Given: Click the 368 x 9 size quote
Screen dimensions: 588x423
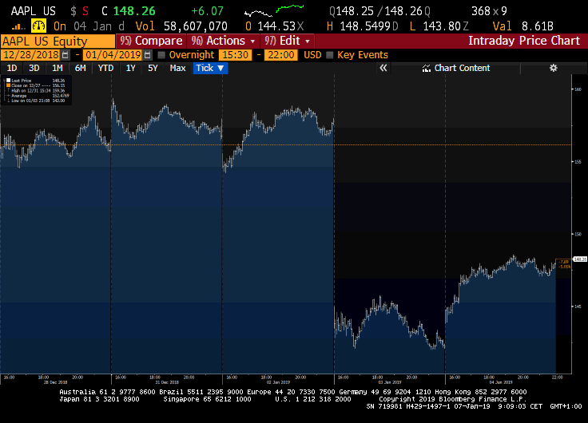Looking at the screenshot, I should coord(489,11).
